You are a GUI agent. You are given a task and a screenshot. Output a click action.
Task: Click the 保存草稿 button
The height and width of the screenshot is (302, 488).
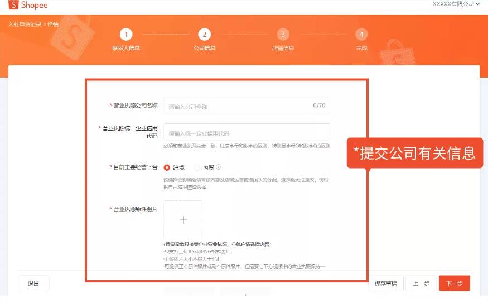(x=385, y=284)
